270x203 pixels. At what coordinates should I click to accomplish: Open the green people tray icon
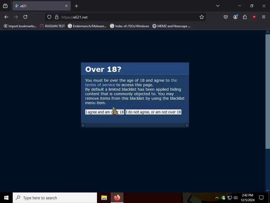223,198
